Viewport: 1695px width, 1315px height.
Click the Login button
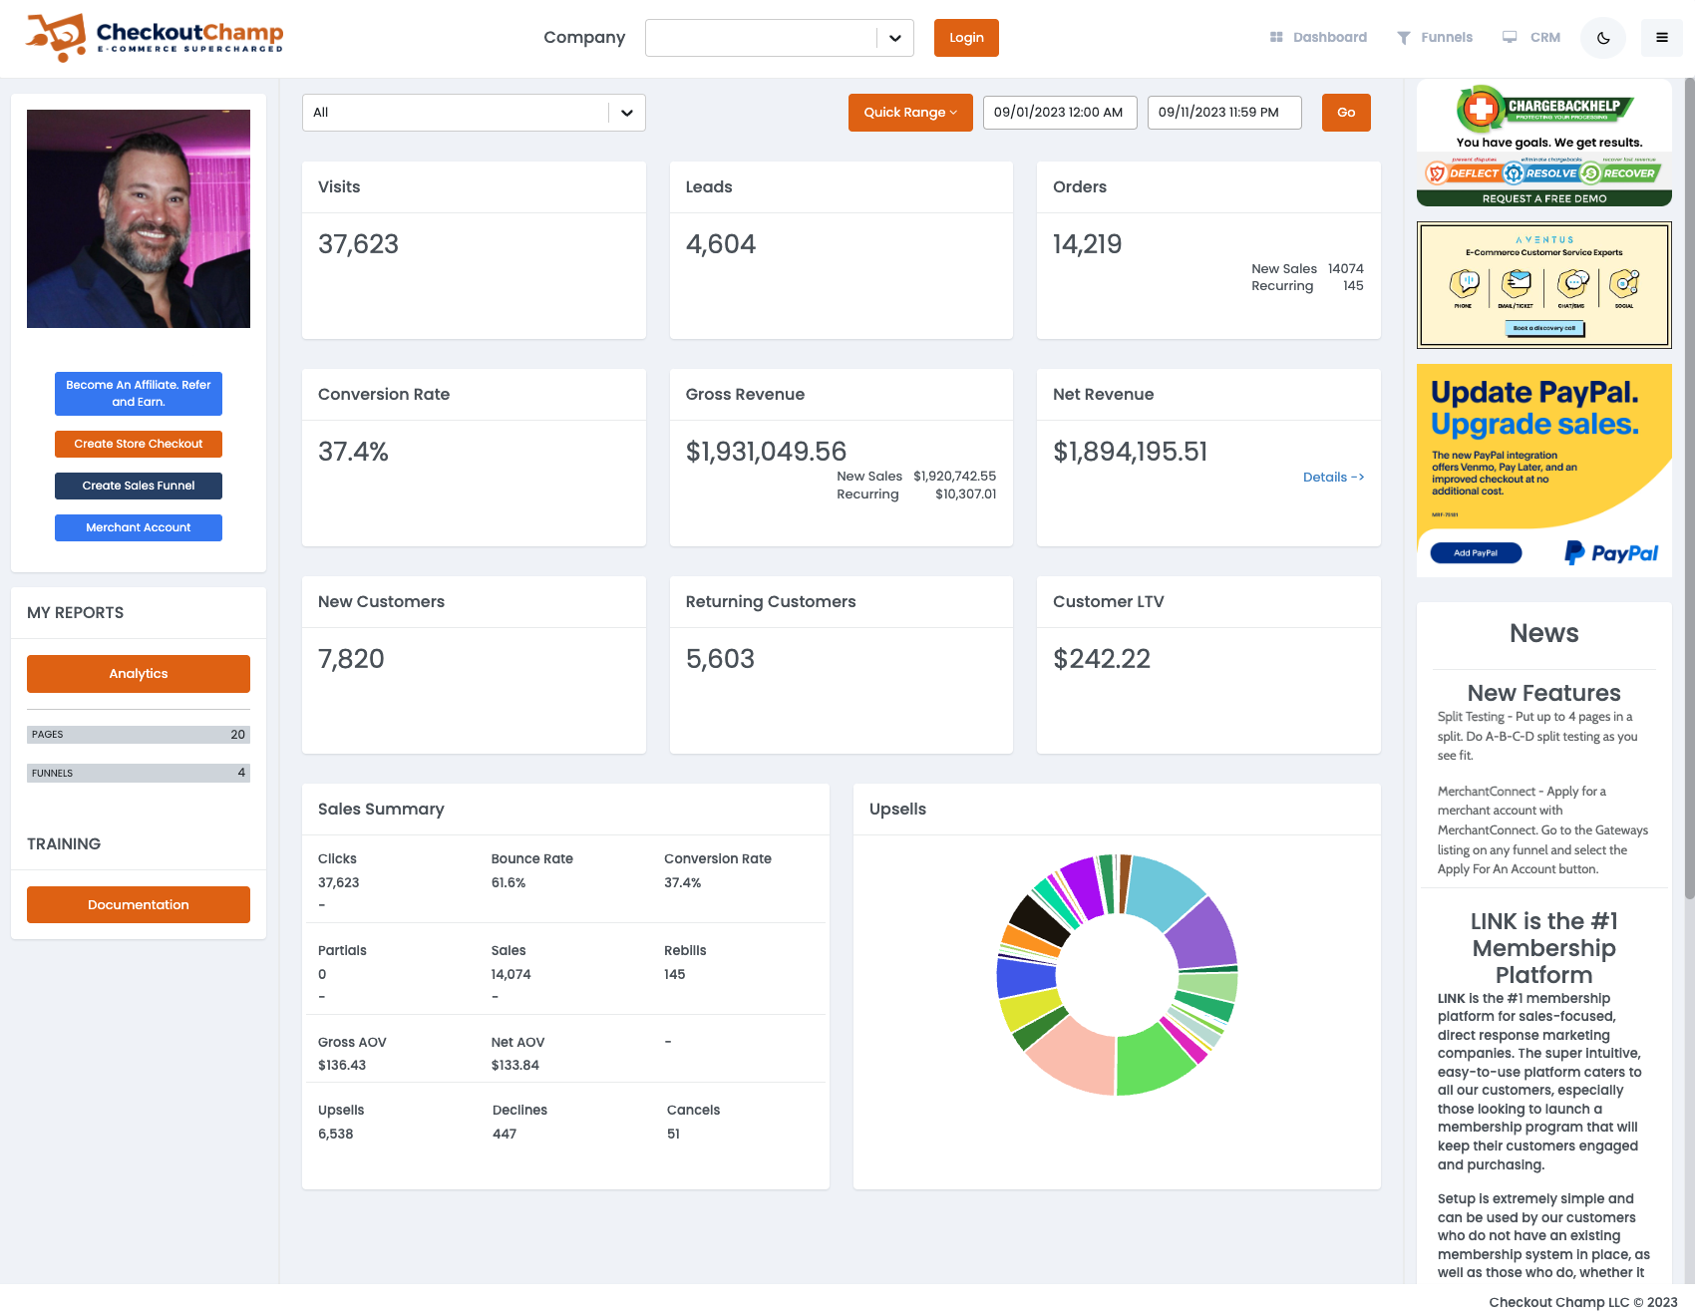point(966,38)
